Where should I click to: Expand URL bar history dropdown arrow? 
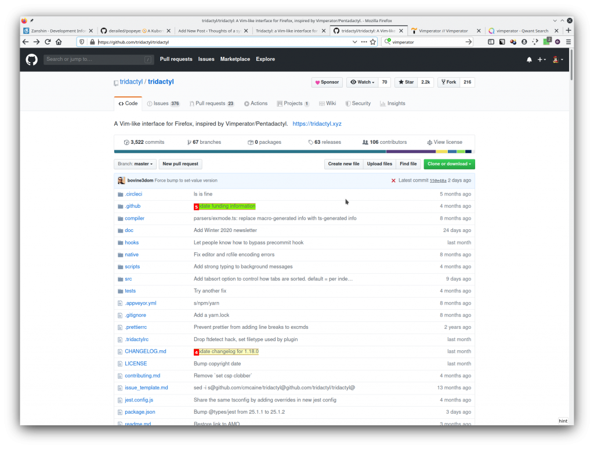click(354, 42)
